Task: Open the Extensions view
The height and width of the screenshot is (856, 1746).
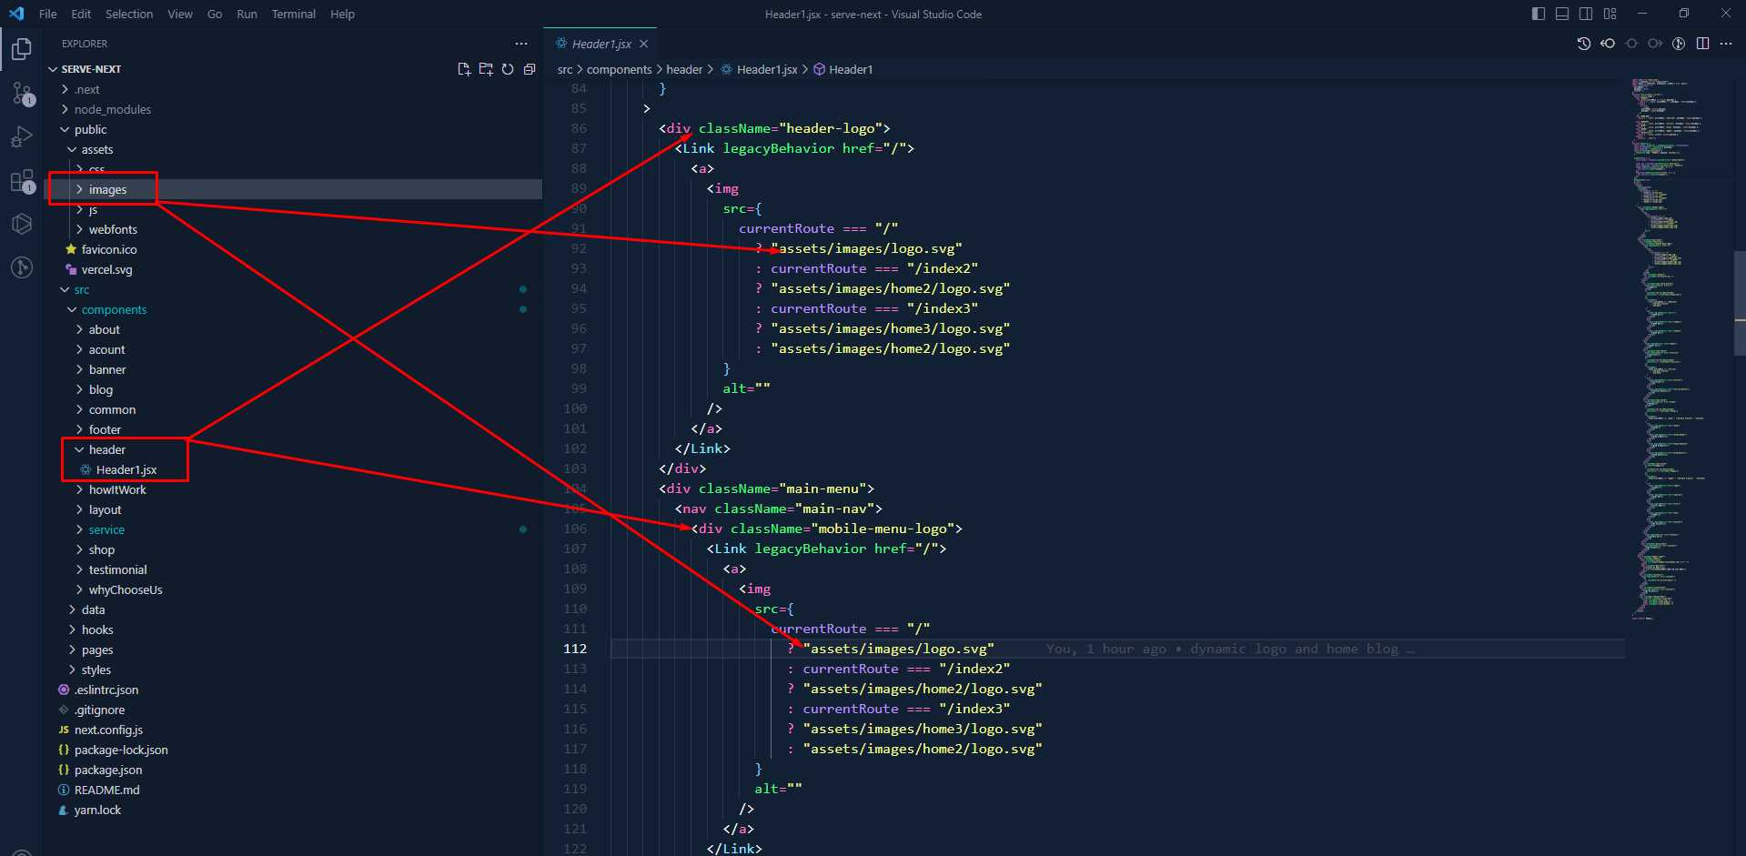Action: click(x=22, y=180)
